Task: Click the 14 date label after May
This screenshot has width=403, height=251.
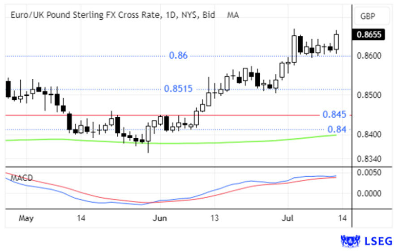Action: click(x=81, y=218)
